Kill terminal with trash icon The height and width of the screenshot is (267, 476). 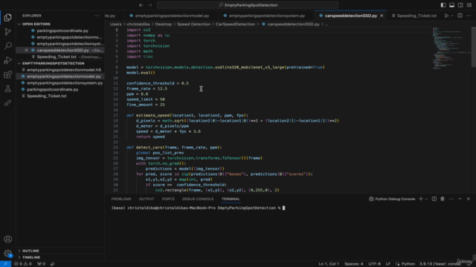pyautogui.click(x=443, y=199)
